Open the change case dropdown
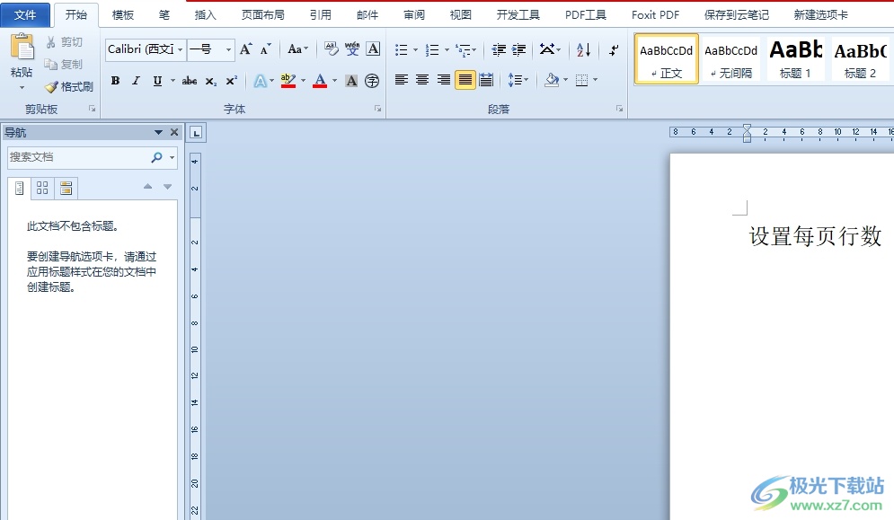Screen dimensions: 894x520 coord(298,49)
